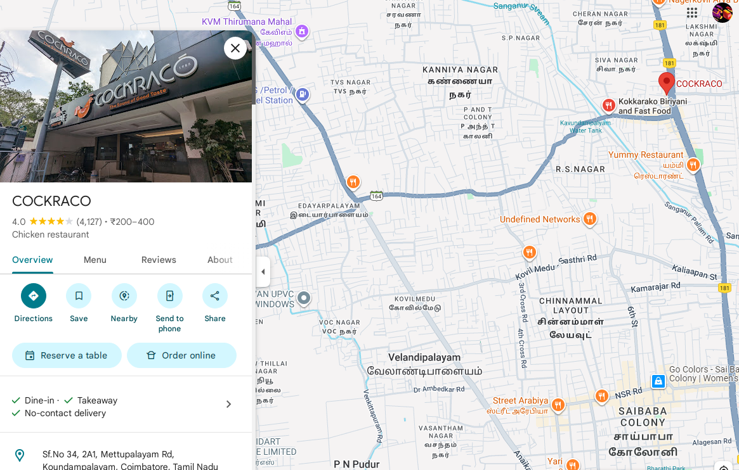Select Undefined Networks restaurant marker

click(x=589, y=219)
